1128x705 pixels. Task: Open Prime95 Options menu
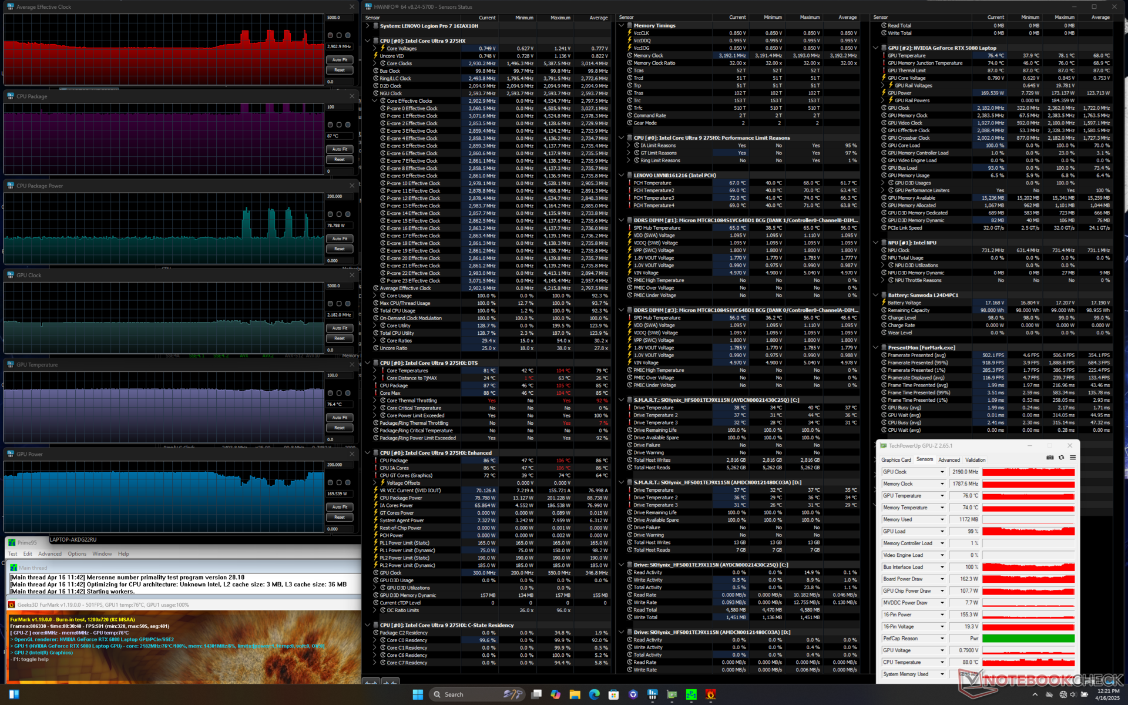[76, 554]
